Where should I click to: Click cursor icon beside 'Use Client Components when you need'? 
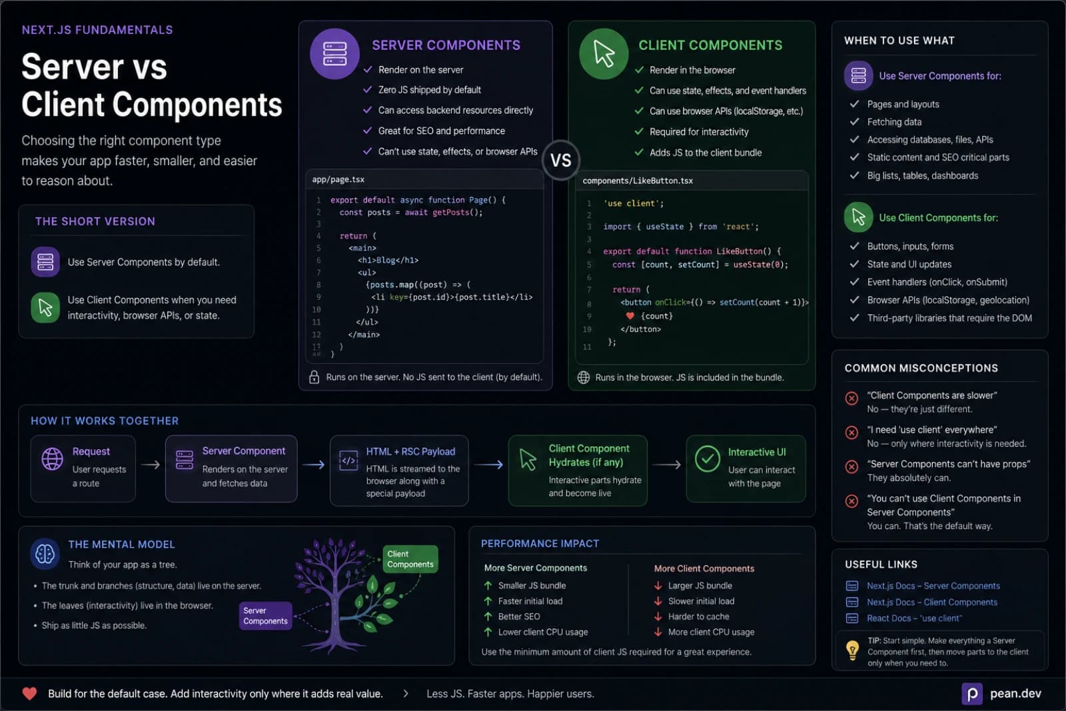[45, 308]
